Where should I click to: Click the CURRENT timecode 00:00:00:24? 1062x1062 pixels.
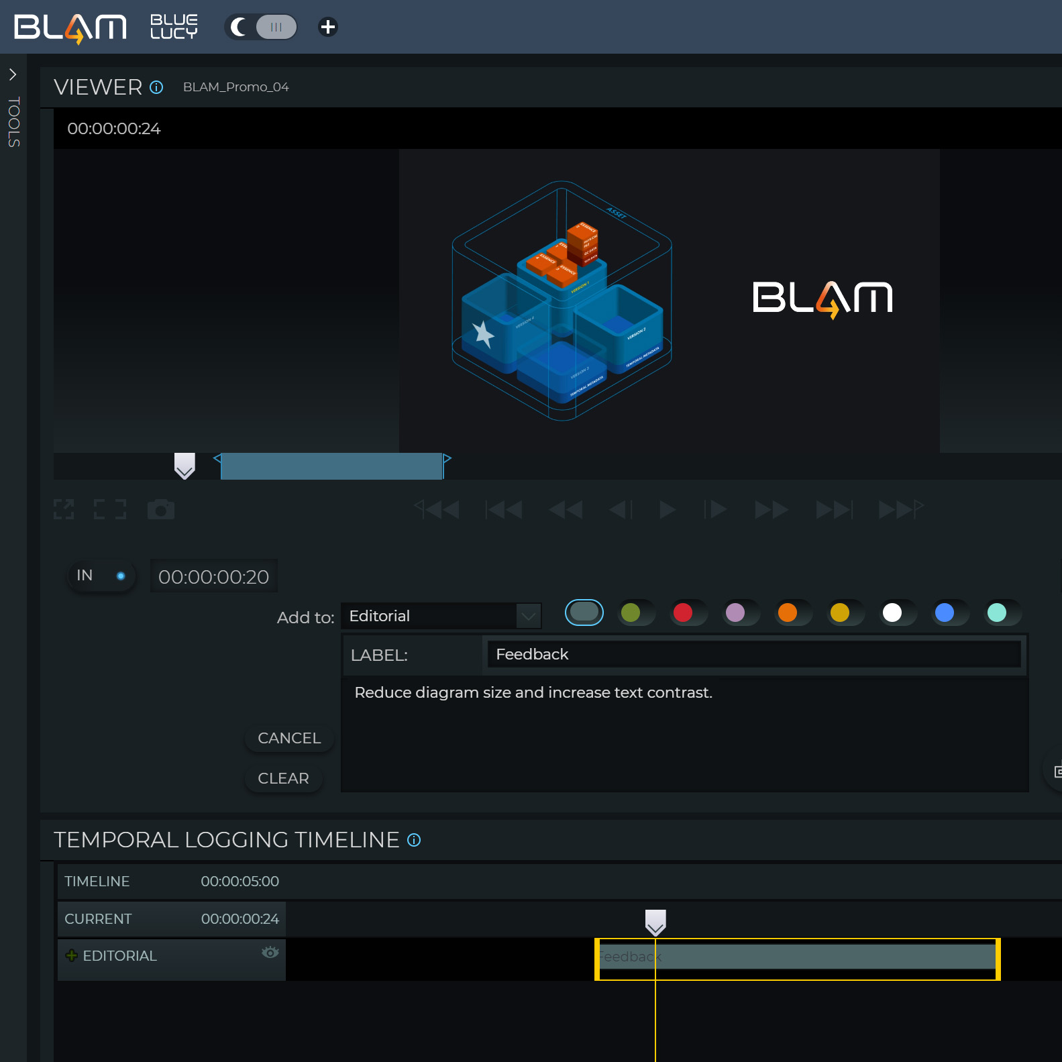(x=240, y=919)
